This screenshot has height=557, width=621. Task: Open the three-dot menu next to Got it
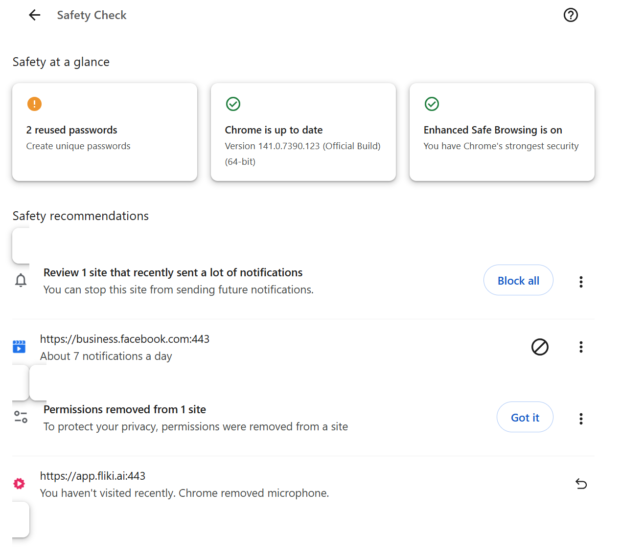[x=581, y=418]
